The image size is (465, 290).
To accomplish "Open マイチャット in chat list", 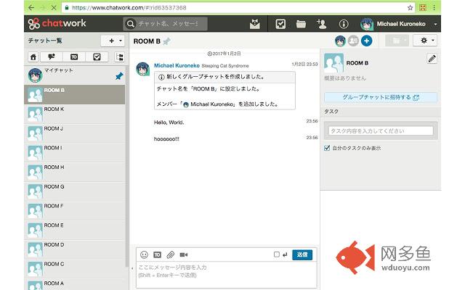I will (74, 75).
